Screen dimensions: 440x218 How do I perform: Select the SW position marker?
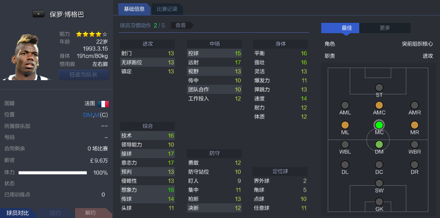[x=379, y=183]
